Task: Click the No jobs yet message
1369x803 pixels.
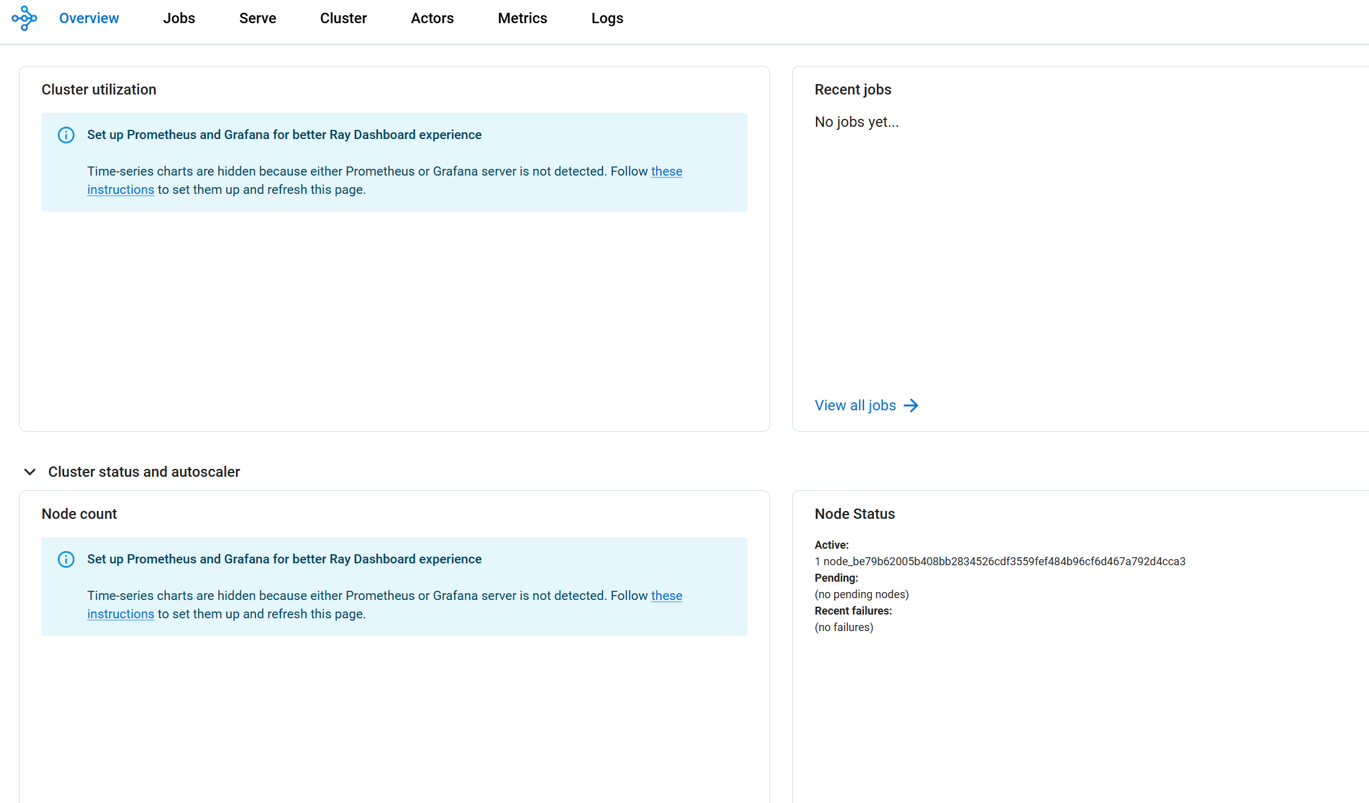Action: click(x=856, y=122)
